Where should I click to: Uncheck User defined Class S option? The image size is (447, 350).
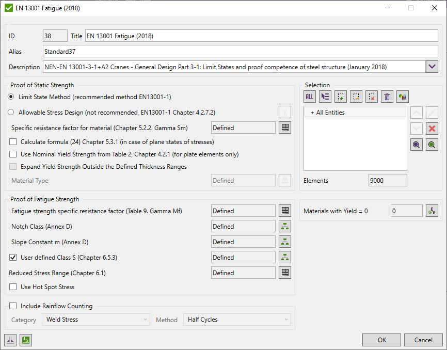click(x=13, y=257)
